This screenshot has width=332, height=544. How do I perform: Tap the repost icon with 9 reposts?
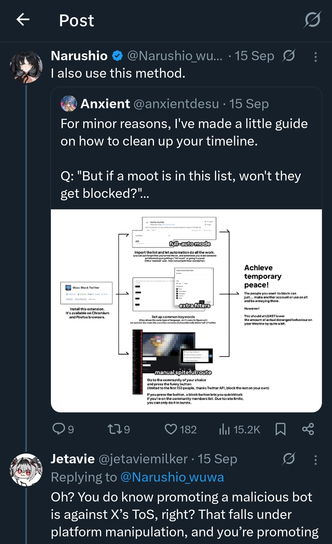[113, 429]
